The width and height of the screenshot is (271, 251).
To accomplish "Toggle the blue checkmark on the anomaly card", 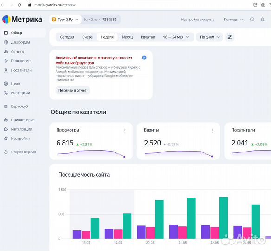I will point(144,58).
